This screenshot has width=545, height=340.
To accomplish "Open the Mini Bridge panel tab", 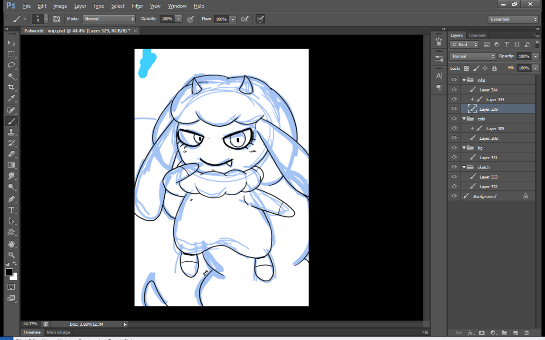I will [58, 332].
